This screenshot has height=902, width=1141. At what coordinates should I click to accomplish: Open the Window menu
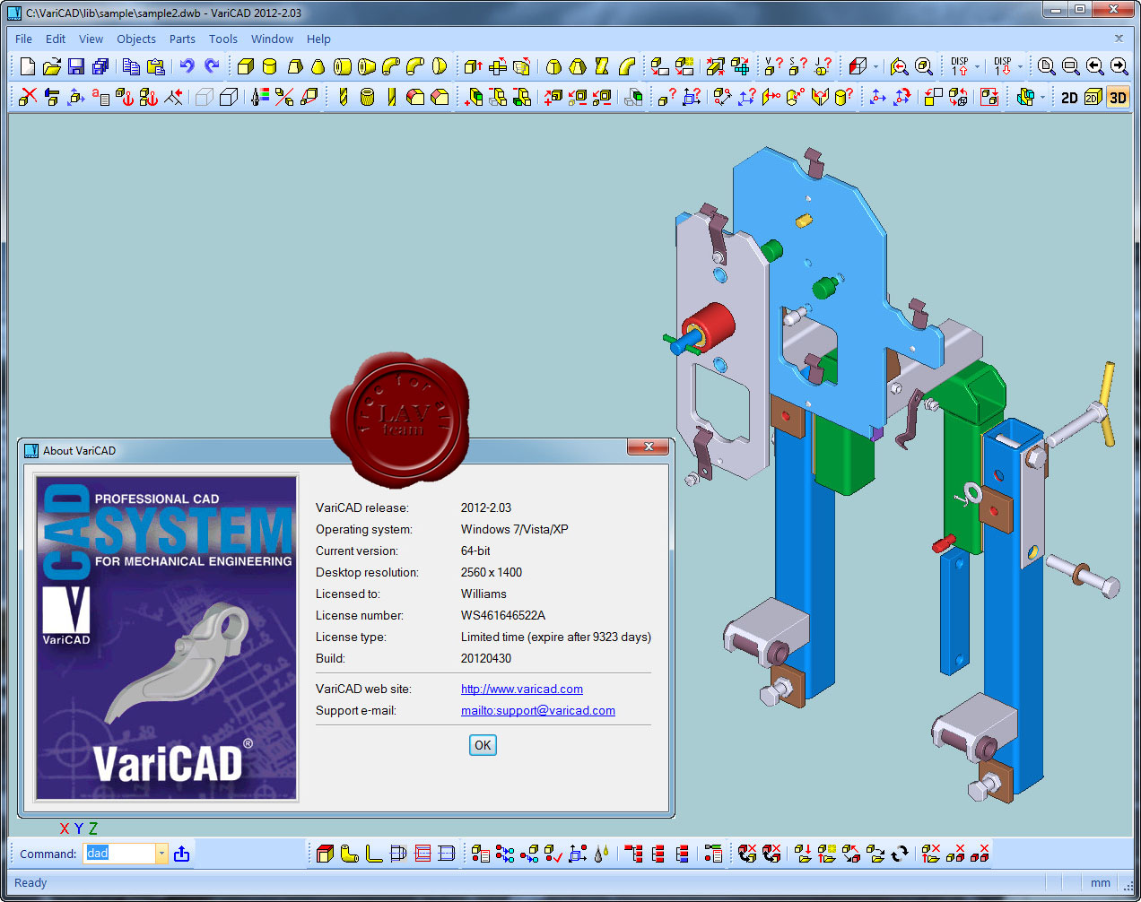pos(272,39)
